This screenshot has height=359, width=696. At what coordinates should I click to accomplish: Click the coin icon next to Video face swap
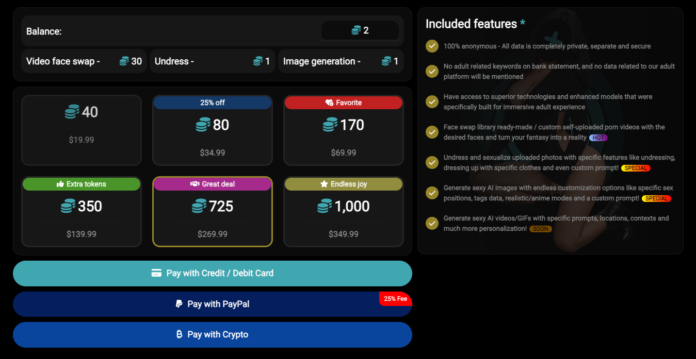click(x=123, y=61)
